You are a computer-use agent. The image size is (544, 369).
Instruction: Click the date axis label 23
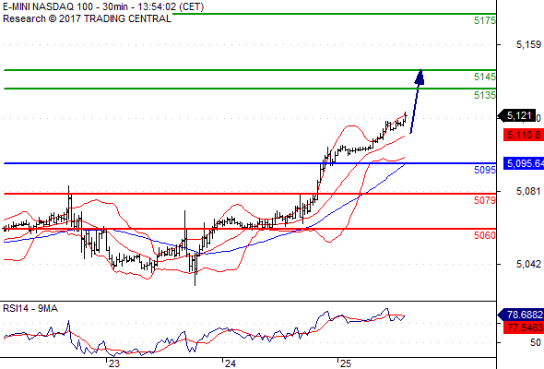[114, 363]
